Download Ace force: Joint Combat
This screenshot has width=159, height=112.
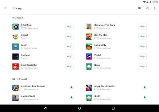(71, 88)
